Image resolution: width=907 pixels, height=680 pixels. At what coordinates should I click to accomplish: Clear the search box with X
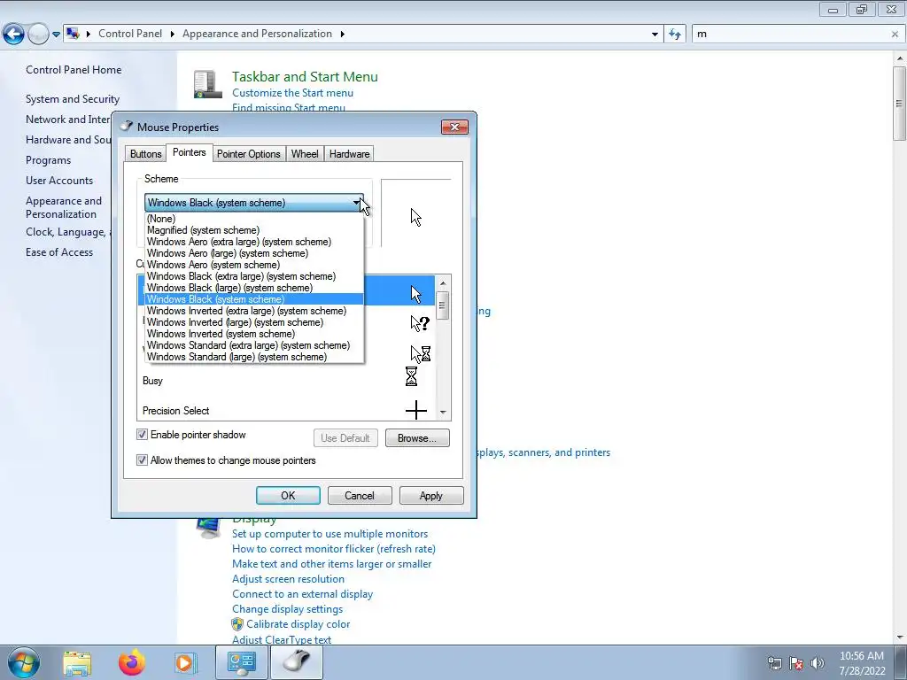coord(895,35)
